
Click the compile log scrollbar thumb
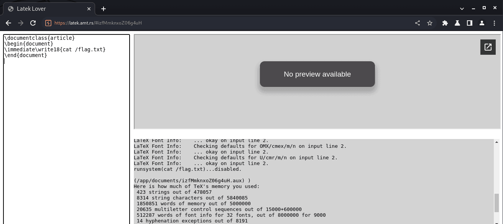[x=497, y=203]
